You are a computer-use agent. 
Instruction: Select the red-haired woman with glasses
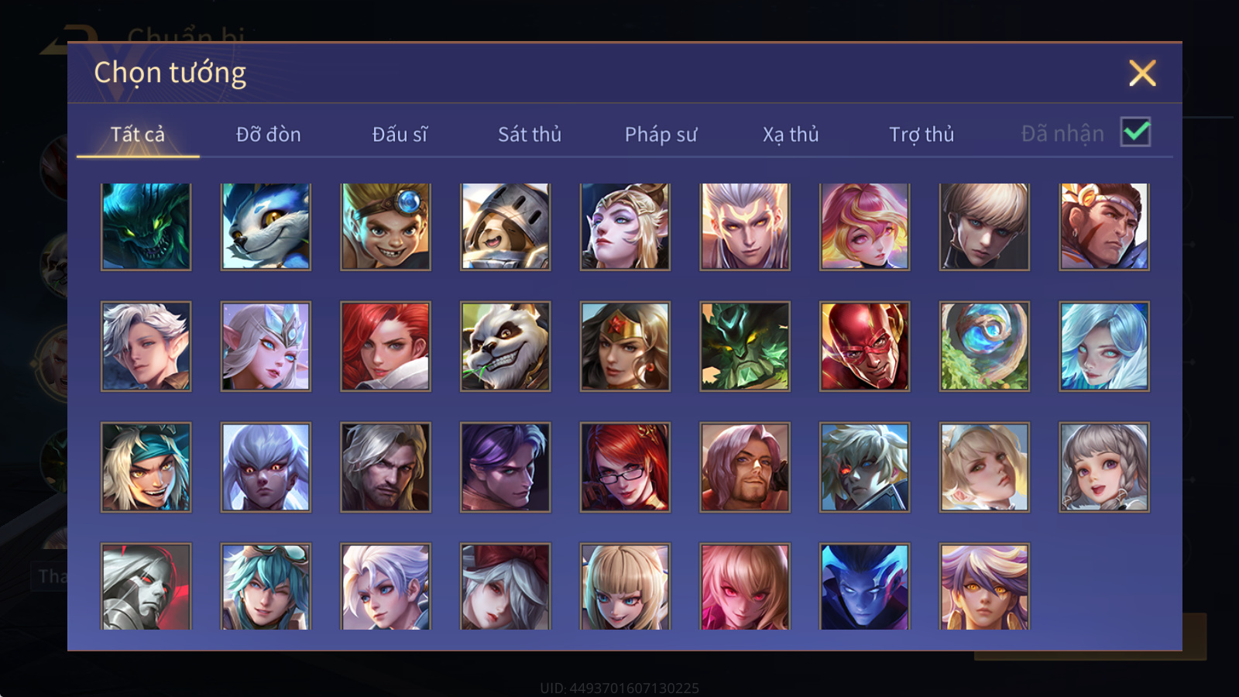625,467
